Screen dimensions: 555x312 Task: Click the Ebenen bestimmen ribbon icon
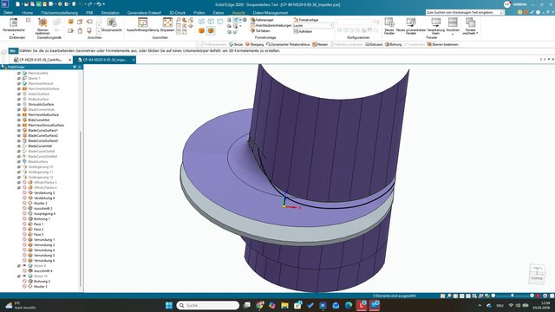point(42,23)
